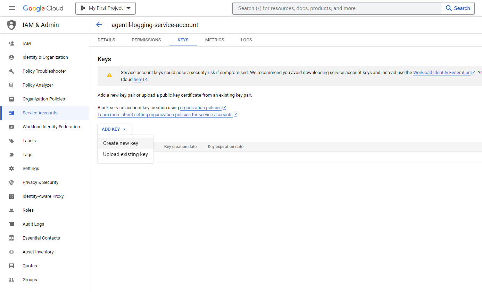Screen dimensions: 482x292
Task: Click the Labels tag icon in sidebar
Action: point(11,141)
